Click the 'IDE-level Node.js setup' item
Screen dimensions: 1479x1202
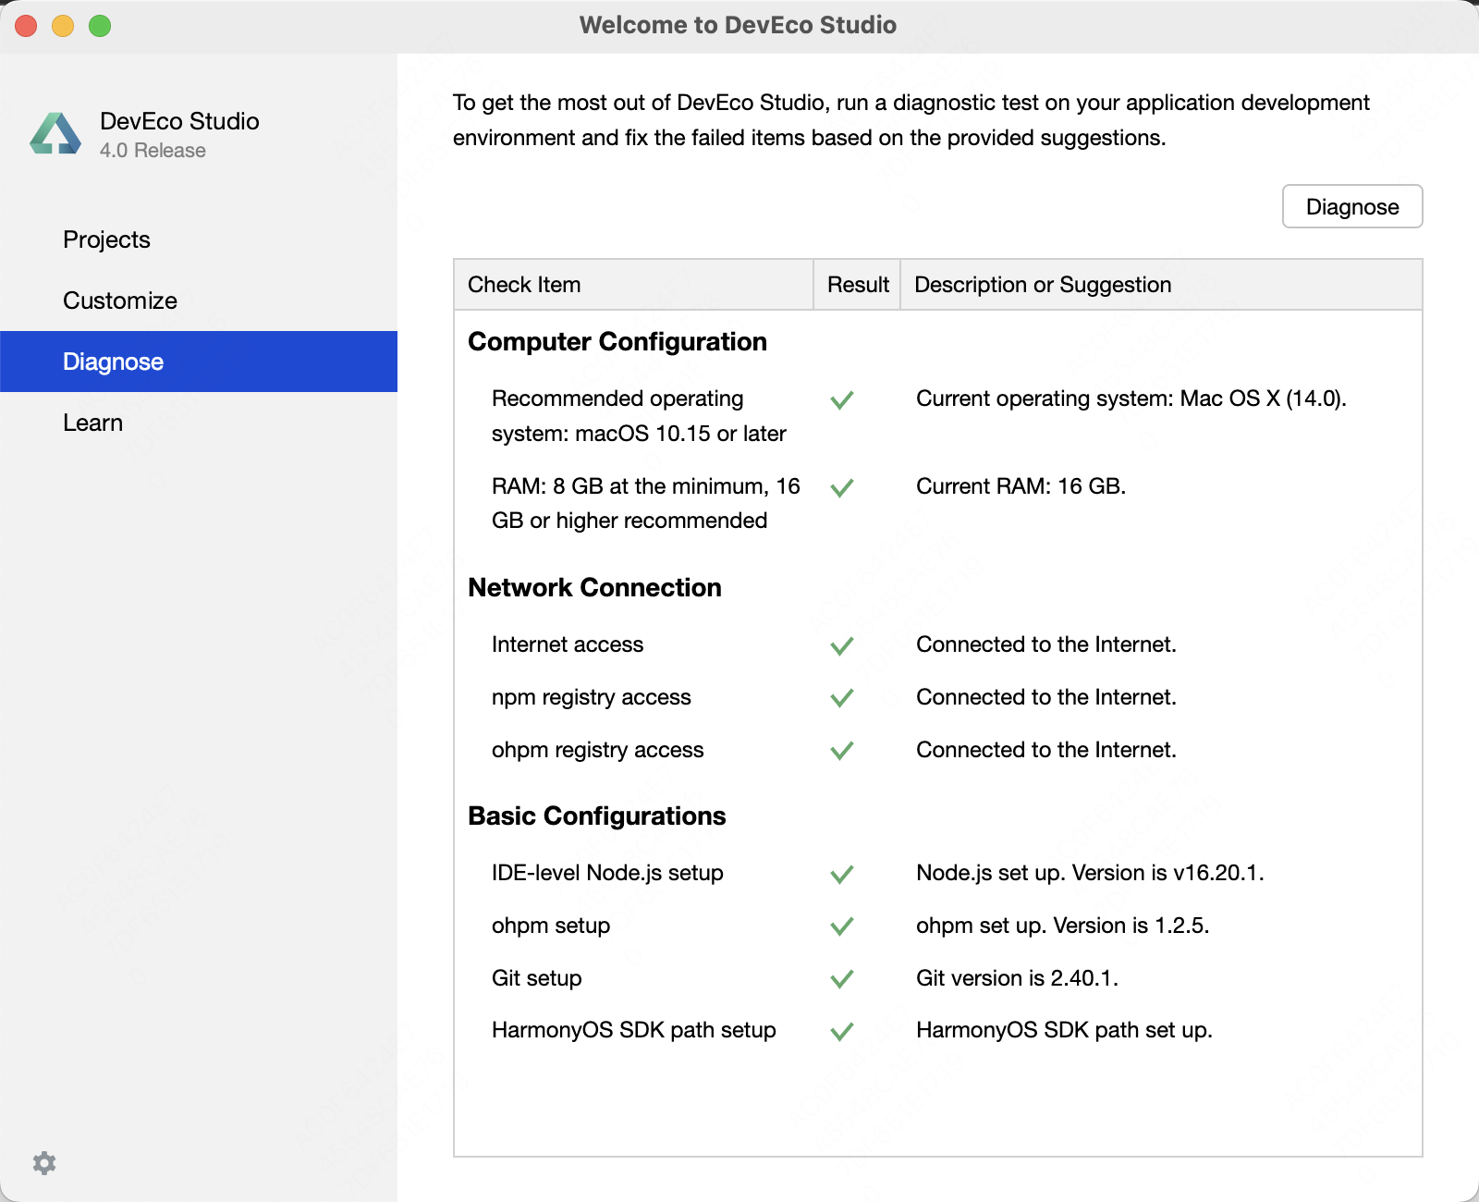tap(607, 873)
